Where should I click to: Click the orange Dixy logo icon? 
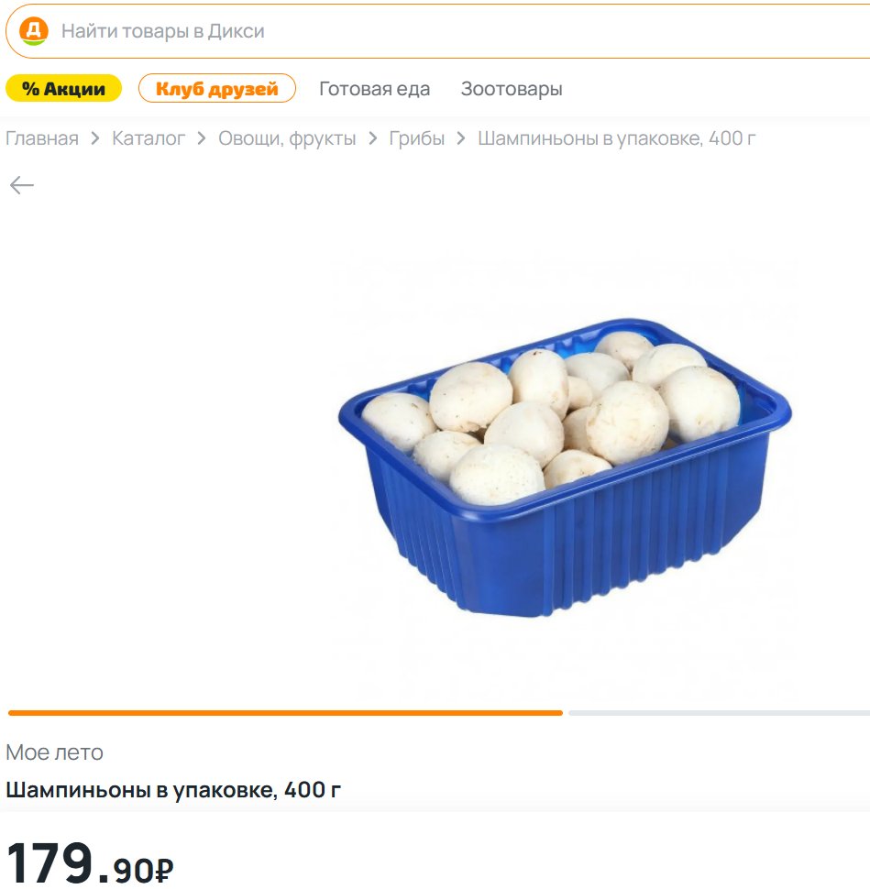coord(34,31)
